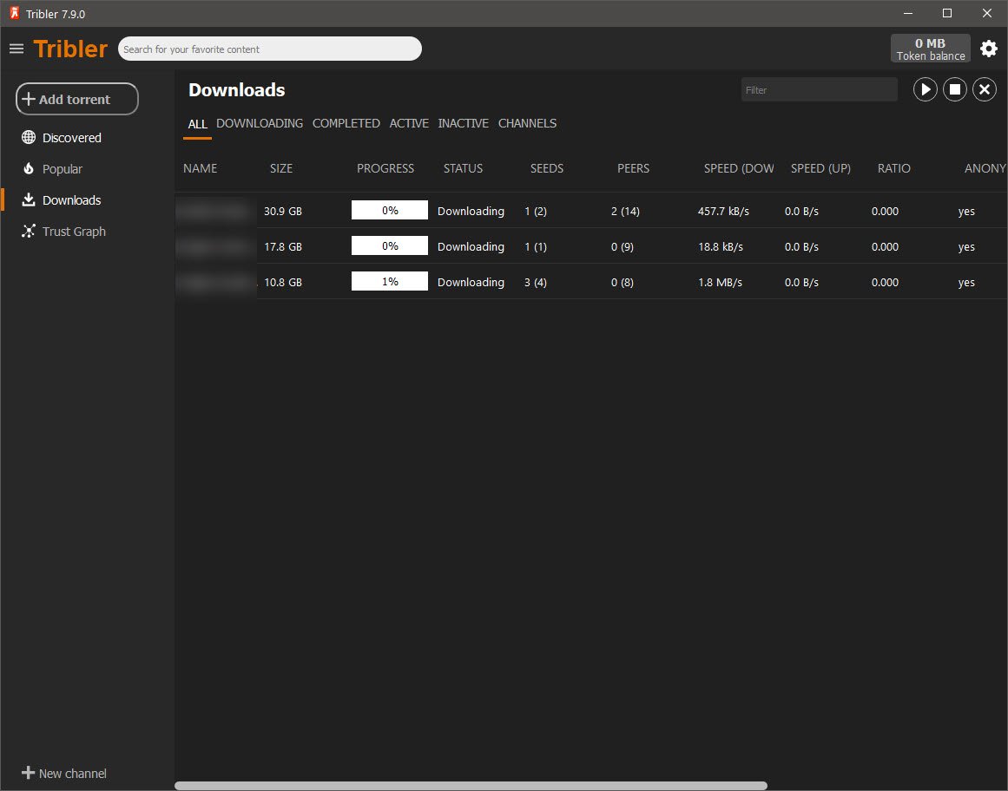Viewport: 1008px width, 791px height.
Task: Click the Tribler logo
Action: pyautogui.click(x=70, y=49)
